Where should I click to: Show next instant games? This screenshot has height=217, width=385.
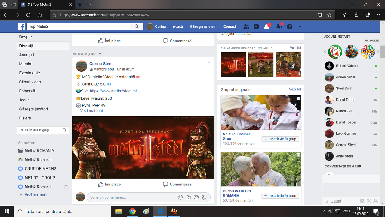click(378, 52)
